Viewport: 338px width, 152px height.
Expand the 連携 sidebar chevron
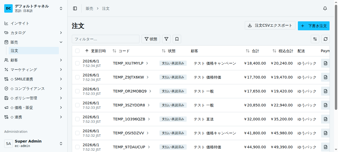click(61, 117)
